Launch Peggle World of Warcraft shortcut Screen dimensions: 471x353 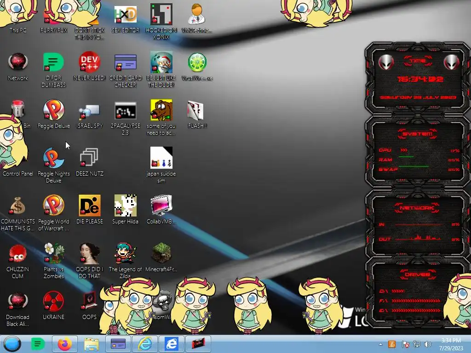click(x=53, y=213)
